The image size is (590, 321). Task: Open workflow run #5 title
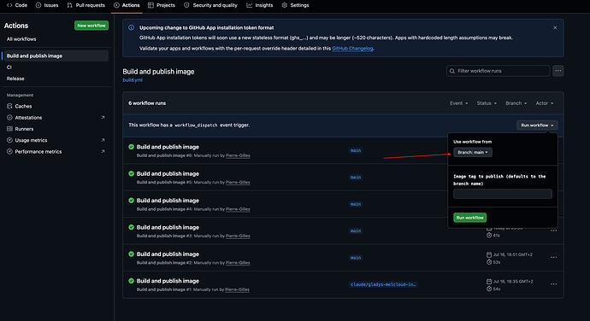click(x=168, y=173)
